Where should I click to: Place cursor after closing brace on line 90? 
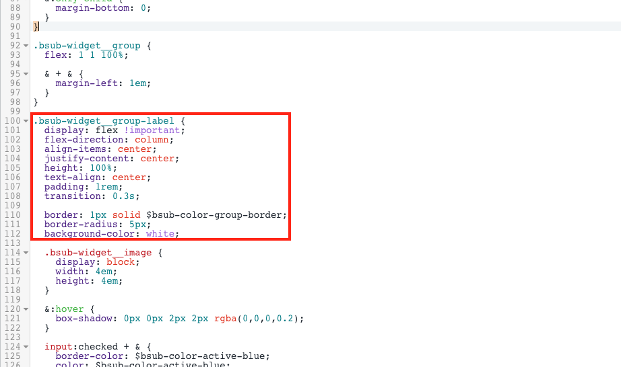coord(39,26)
